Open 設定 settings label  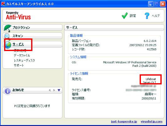pyautogui.click(x=133, y=16)
